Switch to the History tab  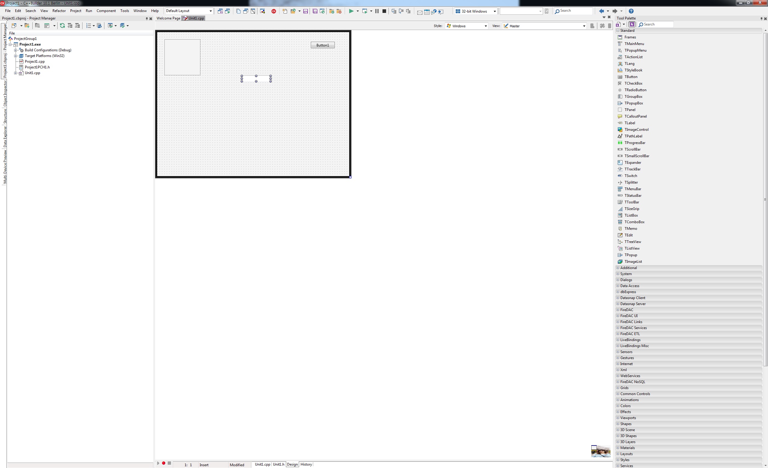coord(306,464)
